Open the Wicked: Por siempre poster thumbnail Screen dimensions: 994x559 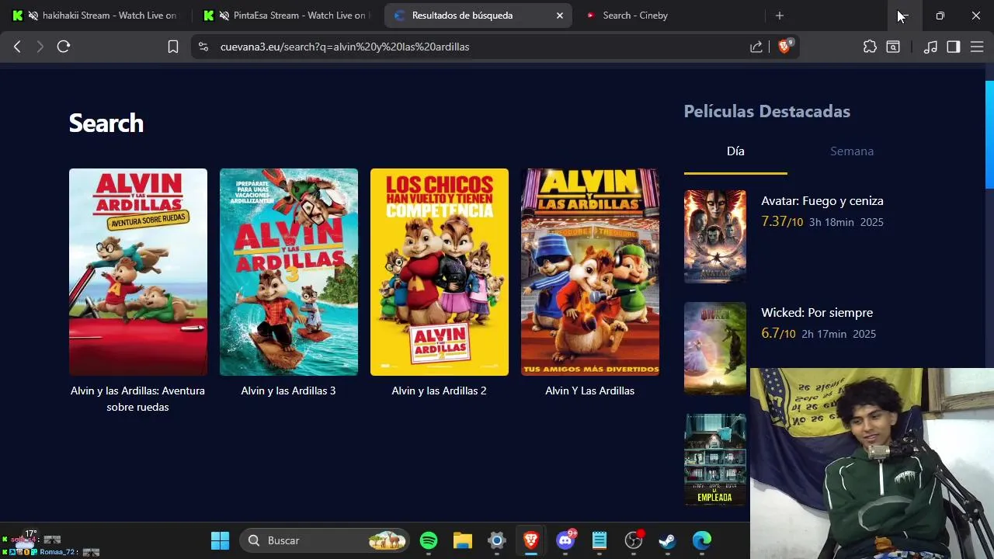[x=714, y=349]
